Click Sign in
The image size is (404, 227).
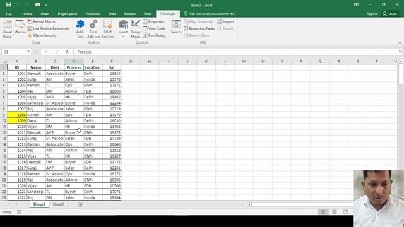372,14
